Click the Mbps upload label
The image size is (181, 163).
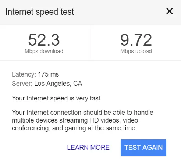(x=136, y=51)
